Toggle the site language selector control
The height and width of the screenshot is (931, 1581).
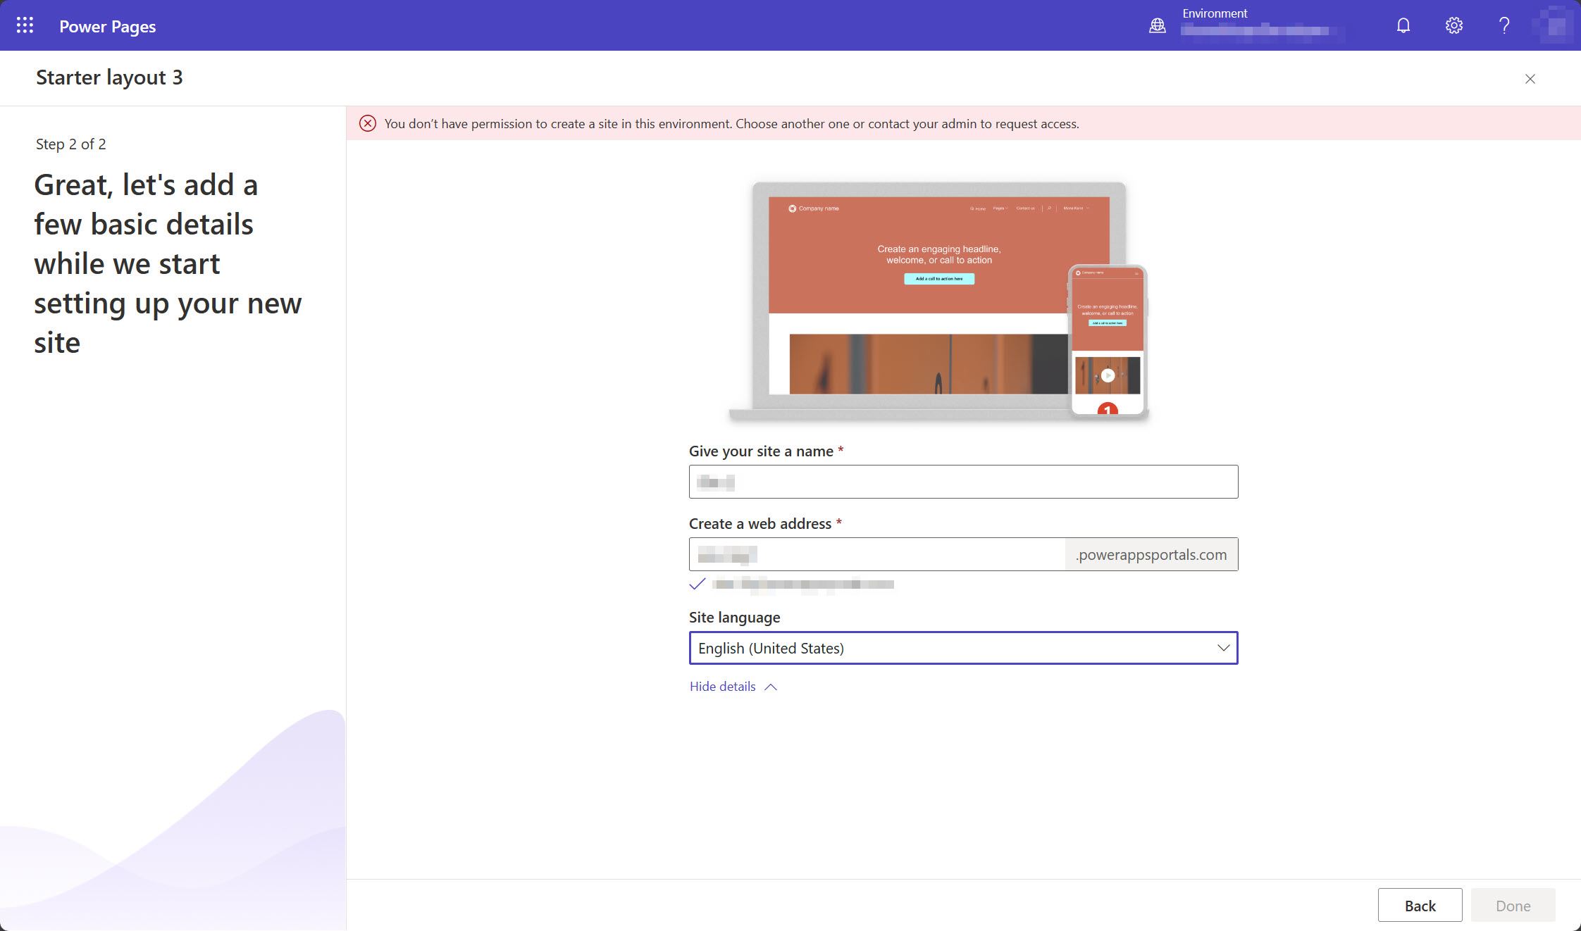tap(1222, 647)
